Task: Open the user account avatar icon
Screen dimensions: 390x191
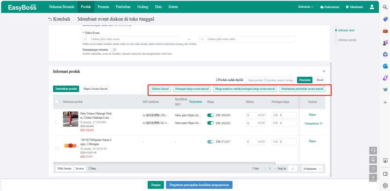Action: tap(372, 7)
